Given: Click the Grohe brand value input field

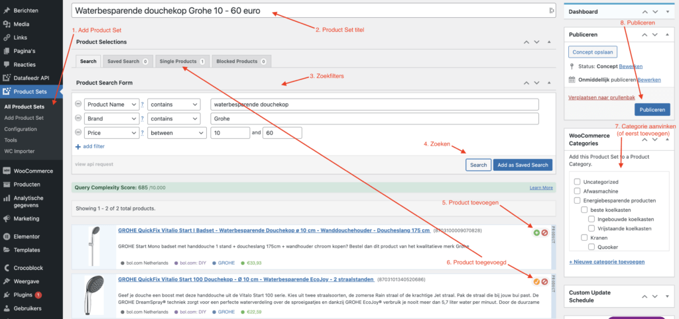Looking at the screenshot, I should click(374, 119).
